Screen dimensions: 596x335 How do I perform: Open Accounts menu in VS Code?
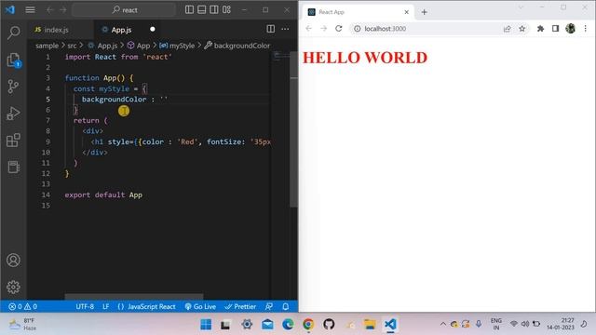coord(13,261)
